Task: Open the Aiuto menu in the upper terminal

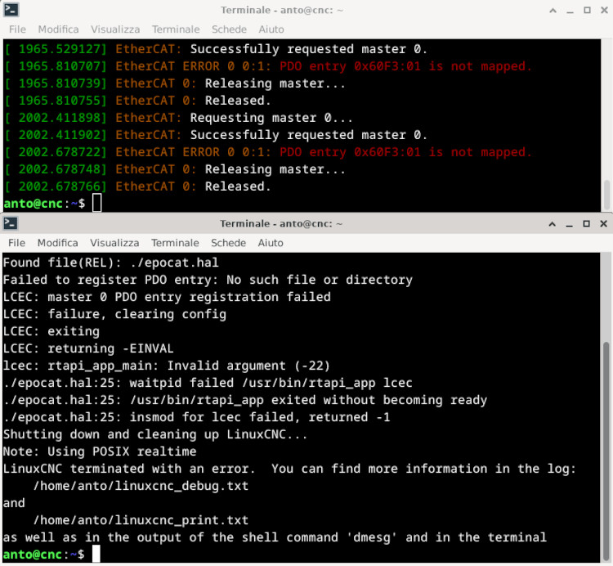Action: (271, 29)
